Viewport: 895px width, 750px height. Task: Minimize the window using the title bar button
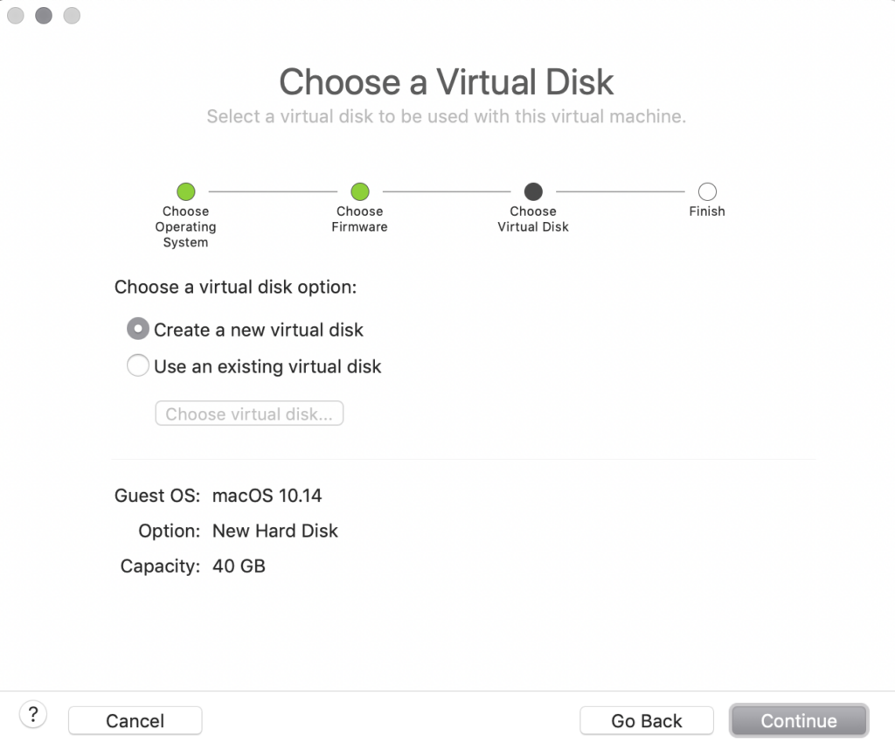point(44,16)
